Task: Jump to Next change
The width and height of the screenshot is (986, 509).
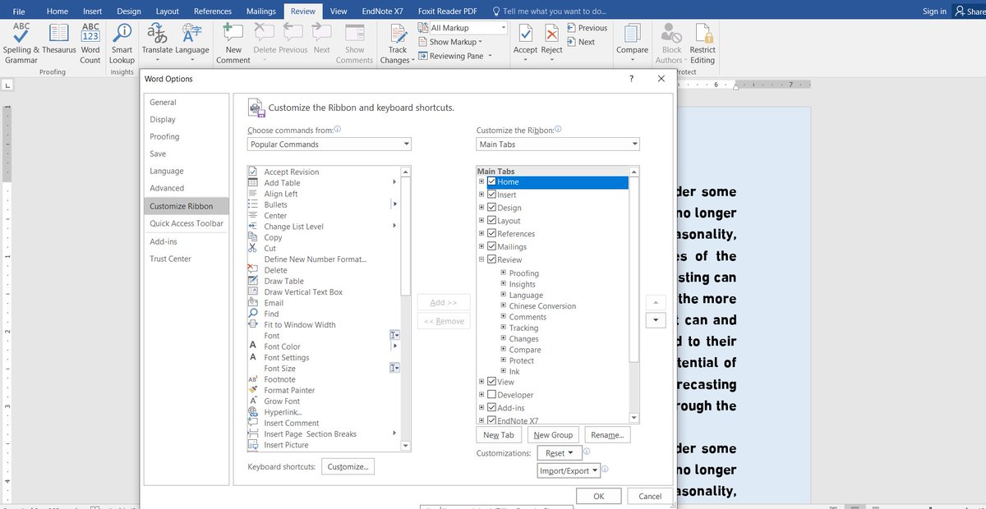Action: 580,42
